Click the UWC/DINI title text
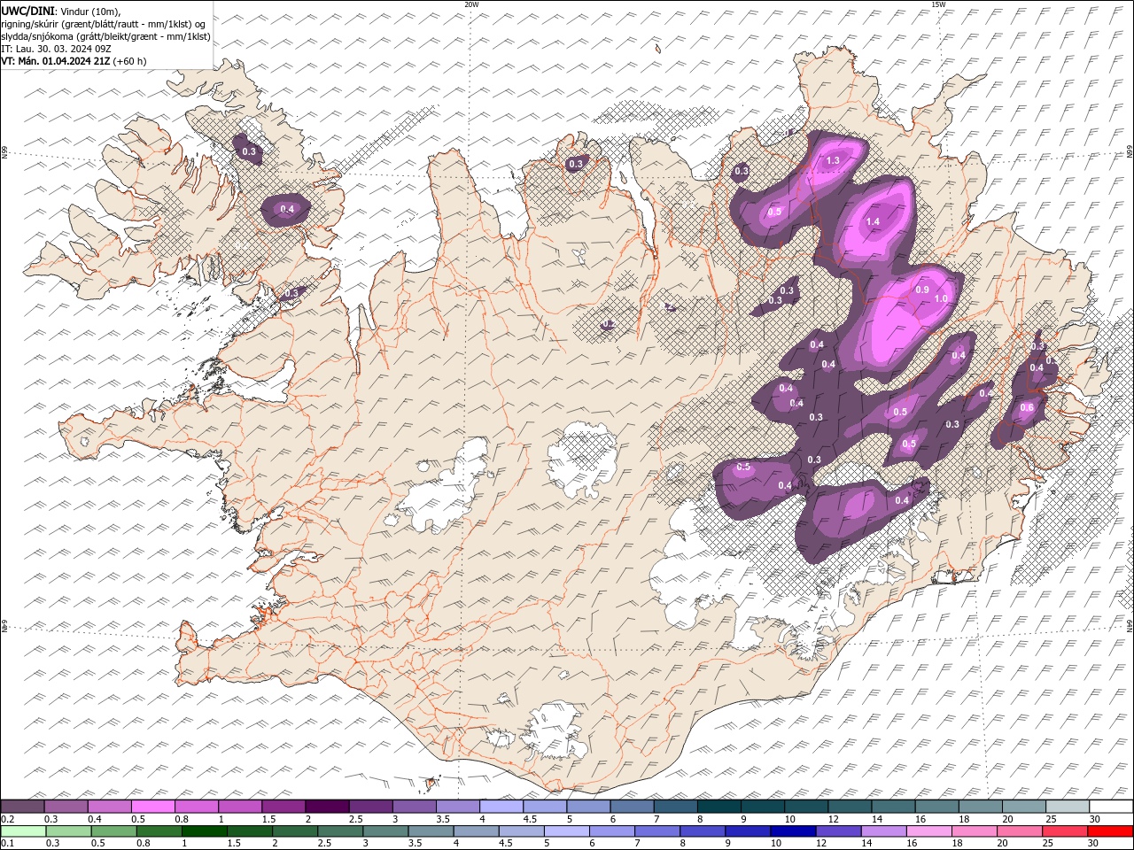The image size is (1134, 850). click(x=27, y=10)
